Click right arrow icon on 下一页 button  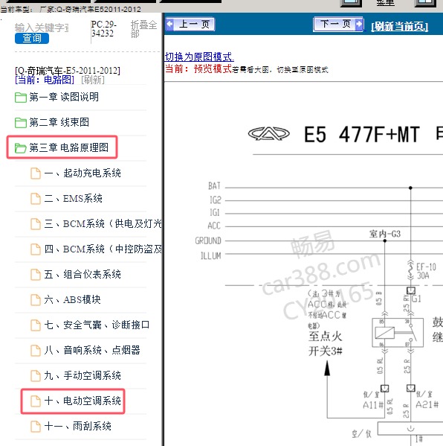tap(359, 24)
